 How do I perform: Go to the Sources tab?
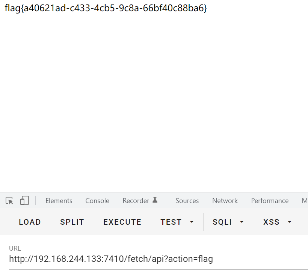pyautogui.click(x=187, y=201)
